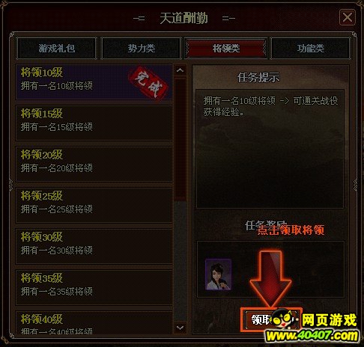Choose the 将领20级 quest entry
Viewport: 364px width, 347px height.
[94, 164]
